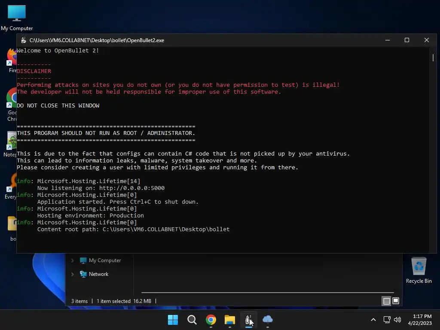Open the My Computer desktop icon
The width and height of the screenshot is (440, 330).
pos(17,17)
